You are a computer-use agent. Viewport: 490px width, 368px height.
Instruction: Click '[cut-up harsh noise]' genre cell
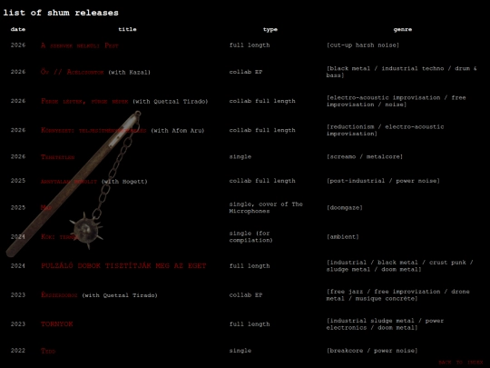363,45
